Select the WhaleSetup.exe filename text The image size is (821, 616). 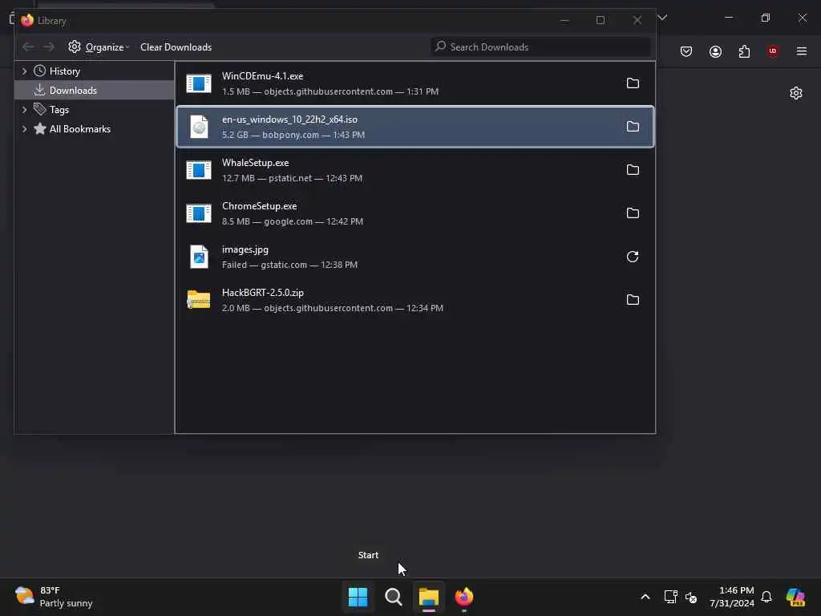point(255,163)
